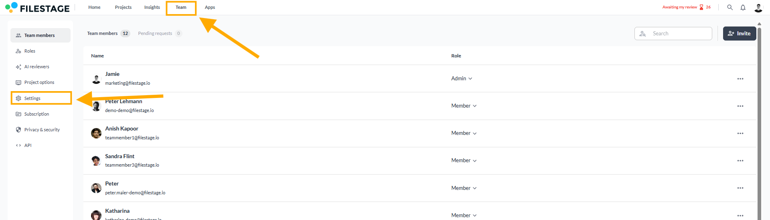This screenshot has height=220, width=770.
Task: Open the notifications bell
Action: pyautogui.click(x=743, y=8)
